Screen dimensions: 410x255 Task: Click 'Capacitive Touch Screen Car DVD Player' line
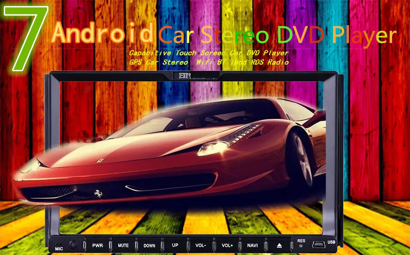[x=209, y=53]
